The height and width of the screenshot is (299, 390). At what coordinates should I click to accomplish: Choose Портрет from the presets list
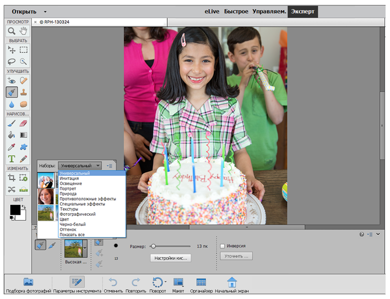point(68,188)
